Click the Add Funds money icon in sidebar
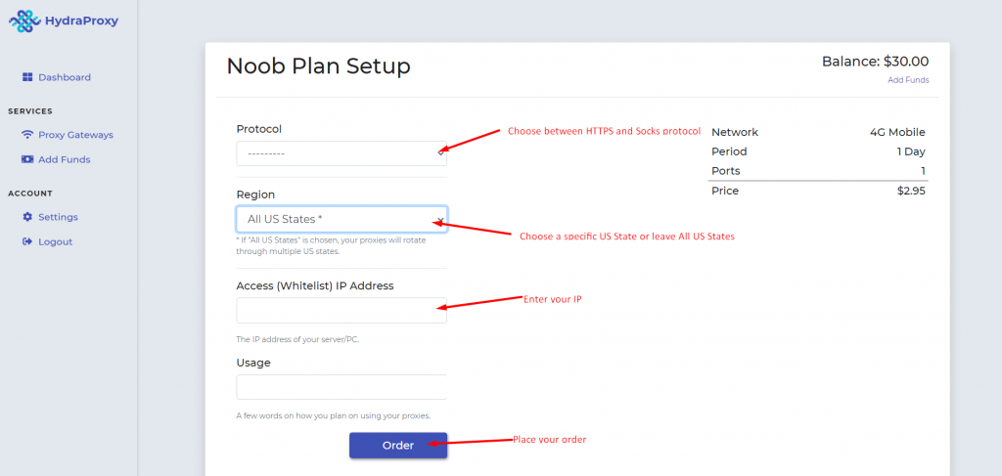The width and height of the screenshot is (1002, 476). coord(27,159)
